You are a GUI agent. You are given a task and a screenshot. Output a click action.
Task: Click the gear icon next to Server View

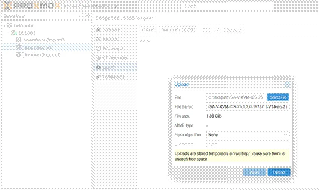pos(88,16)
